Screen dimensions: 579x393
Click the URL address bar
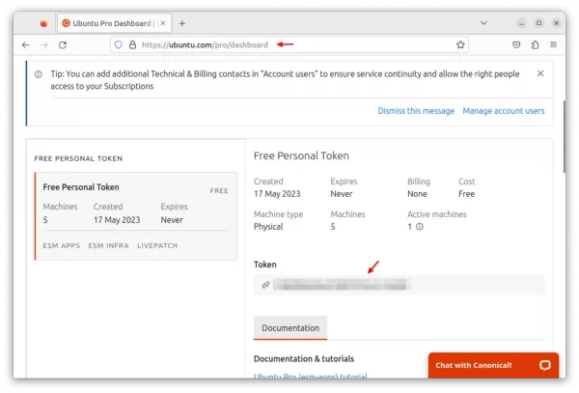tap(289, 44)
